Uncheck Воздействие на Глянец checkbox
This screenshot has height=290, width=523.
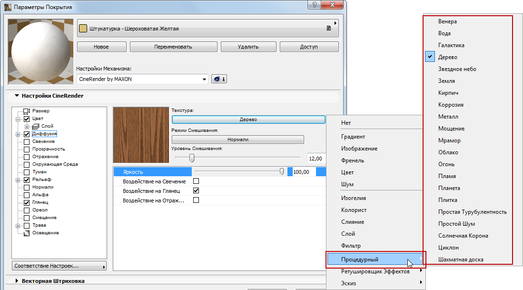tap(196, 190)
